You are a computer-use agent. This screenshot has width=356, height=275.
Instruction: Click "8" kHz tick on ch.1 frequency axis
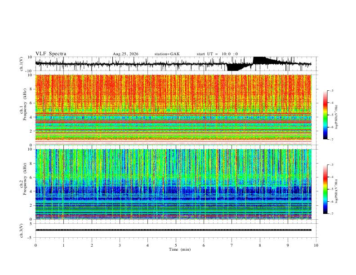click(x=31, y=89)
